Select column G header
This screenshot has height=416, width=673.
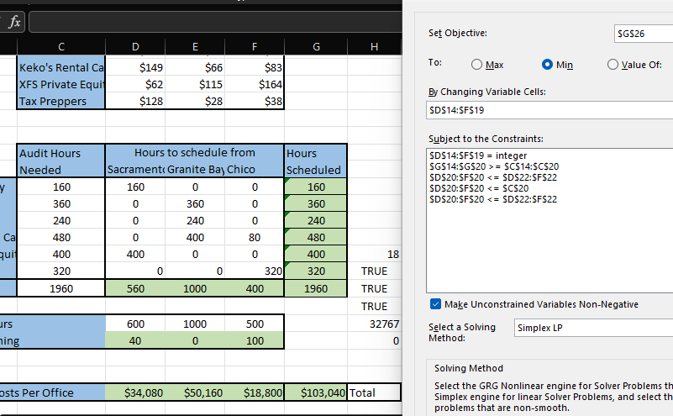point(316,47)
